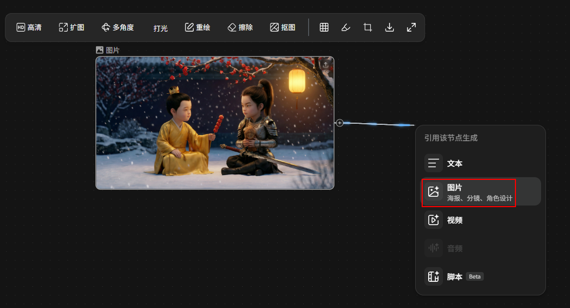Click the crop icon in toolbar
570x308 pixels.
368,27
